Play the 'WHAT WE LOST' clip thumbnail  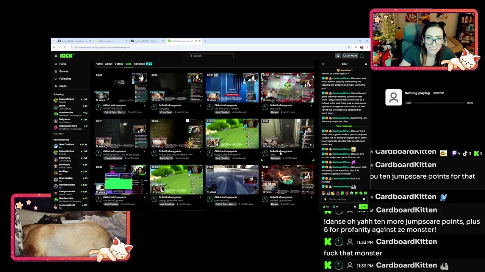[121, 88]
